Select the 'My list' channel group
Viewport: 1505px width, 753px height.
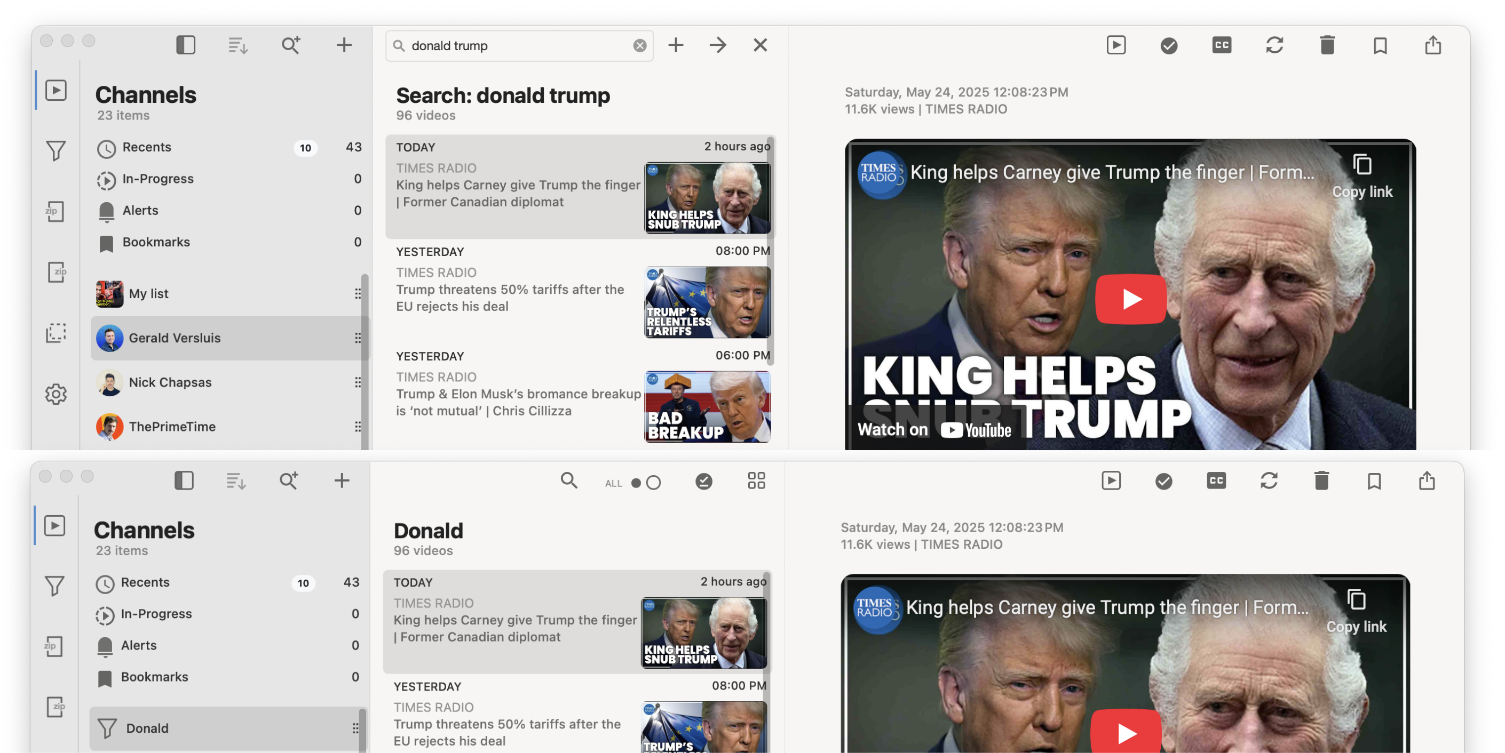(148, 294)
